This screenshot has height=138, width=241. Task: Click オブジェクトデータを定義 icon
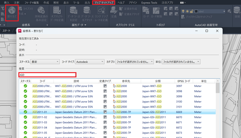click(57, 10)
